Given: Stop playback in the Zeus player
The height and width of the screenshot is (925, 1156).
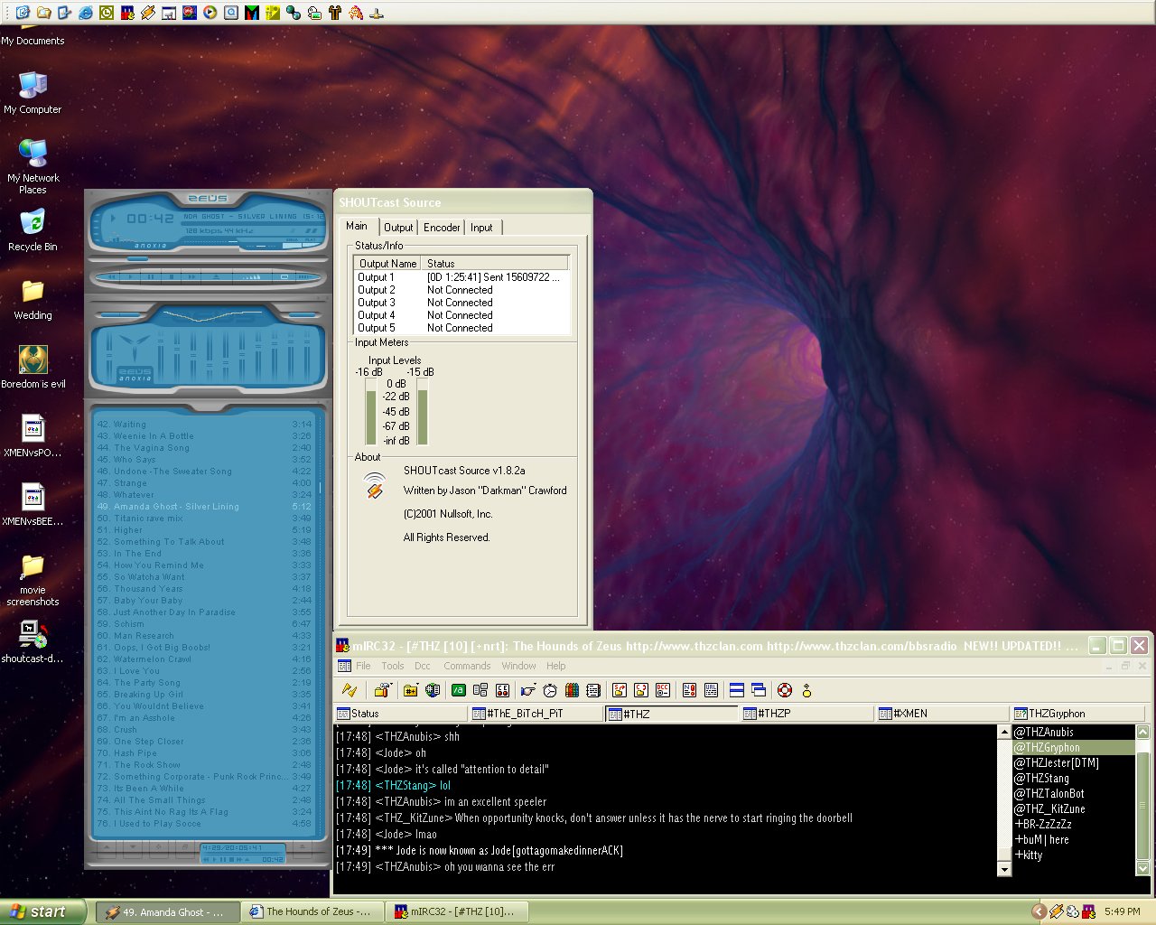Looking at the screenshot, I should pos(172,276).
